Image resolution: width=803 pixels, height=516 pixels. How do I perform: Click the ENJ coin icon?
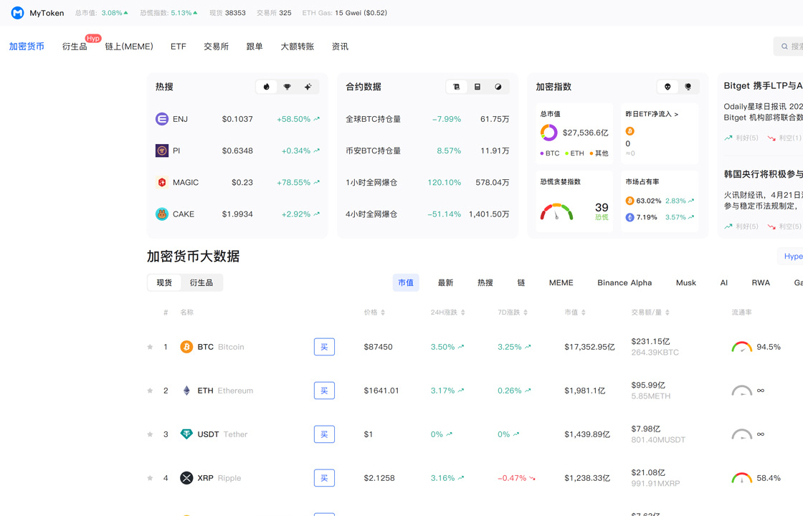[x=162, y=119]
